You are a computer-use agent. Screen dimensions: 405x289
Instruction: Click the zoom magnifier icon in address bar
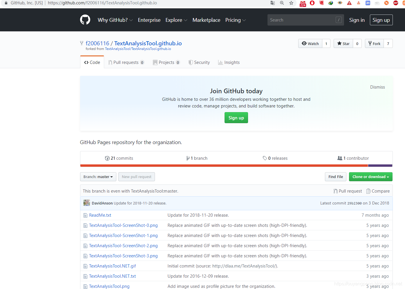(x=282, y=3)
